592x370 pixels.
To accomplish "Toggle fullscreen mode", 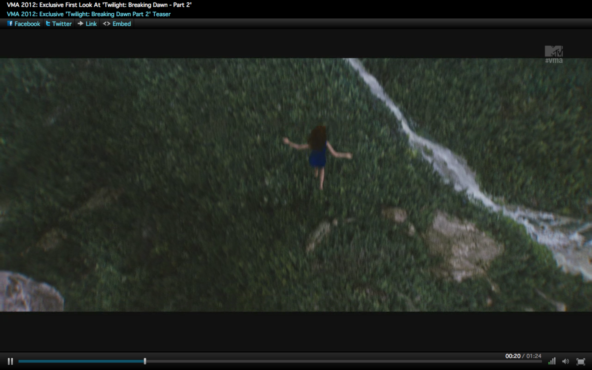I will click(581, 361).
